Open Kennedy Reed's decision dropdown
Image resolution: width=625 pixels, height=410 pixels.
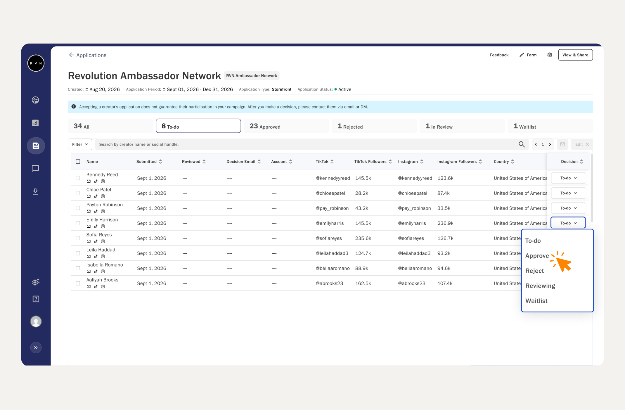click(568, 178)
